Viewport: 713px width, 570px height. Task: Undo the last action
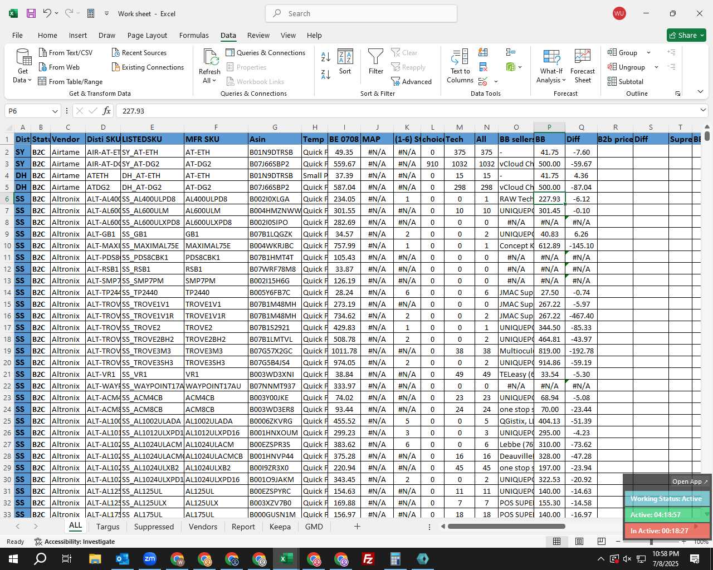point(47,13)
